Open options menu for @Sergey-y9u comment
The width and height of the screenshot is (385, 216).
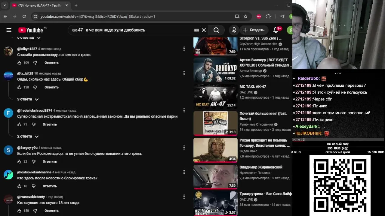tap(184, 148)
